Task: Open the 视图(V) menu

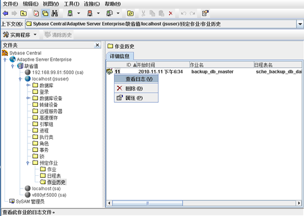Action: [51, 4]
